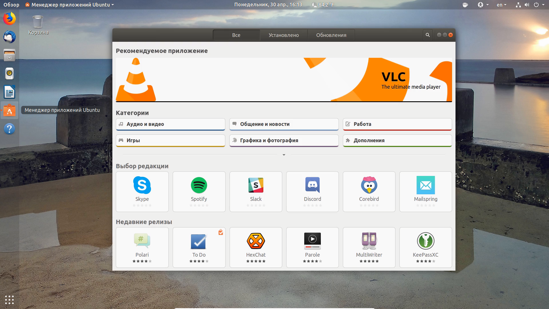Expand more categories with the down arrow
The height and width of the screenshot is (309, 549).
(284, 155)
